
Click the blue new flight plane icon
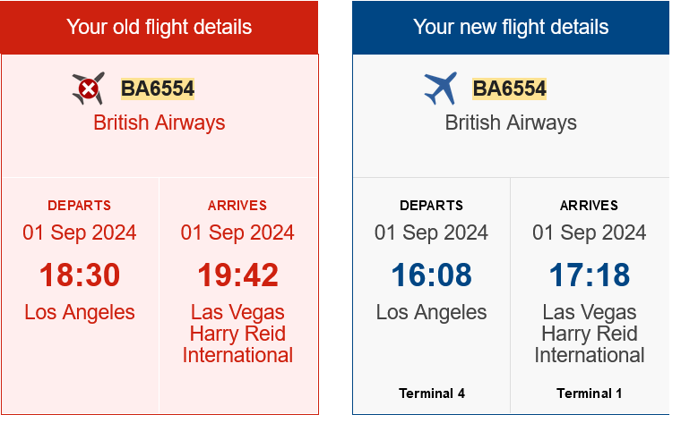440,89
